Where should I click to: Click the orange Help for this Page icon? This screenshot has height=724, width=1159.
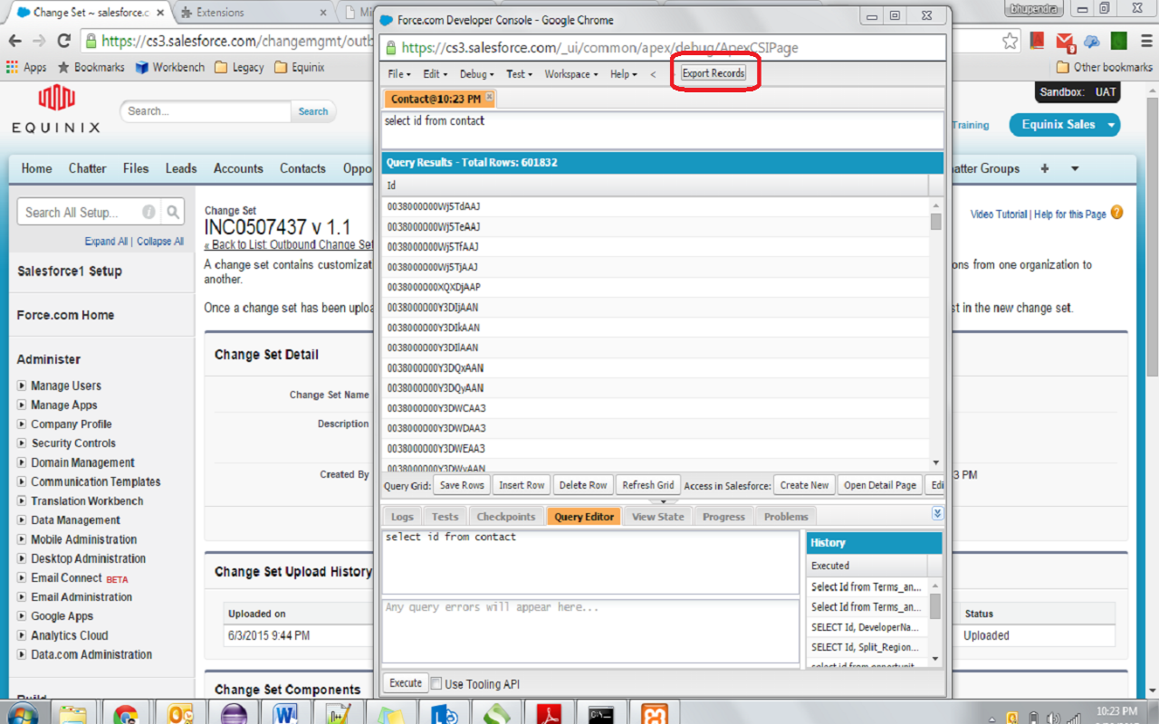pos(1116,213)
